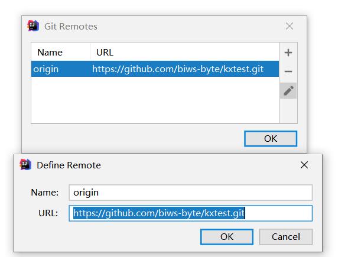Viewport: 361px width, 257px height.
Task: Cancel the Define Remote dialog
Action: [286, 237]
